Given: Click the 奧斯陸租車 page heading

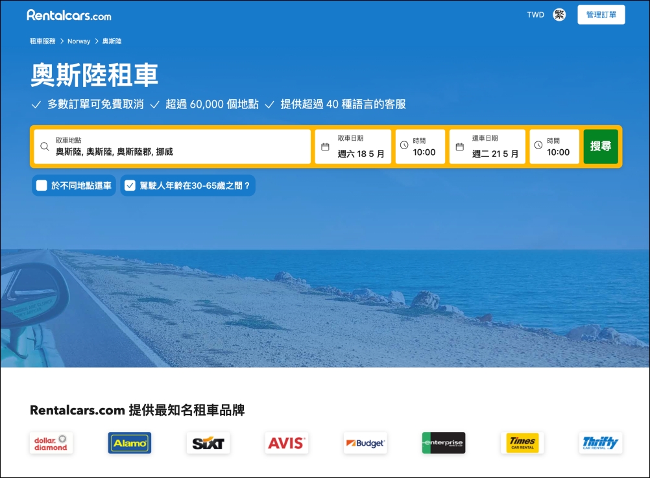Looking at the screenshot, I should (x=94, y=75).
